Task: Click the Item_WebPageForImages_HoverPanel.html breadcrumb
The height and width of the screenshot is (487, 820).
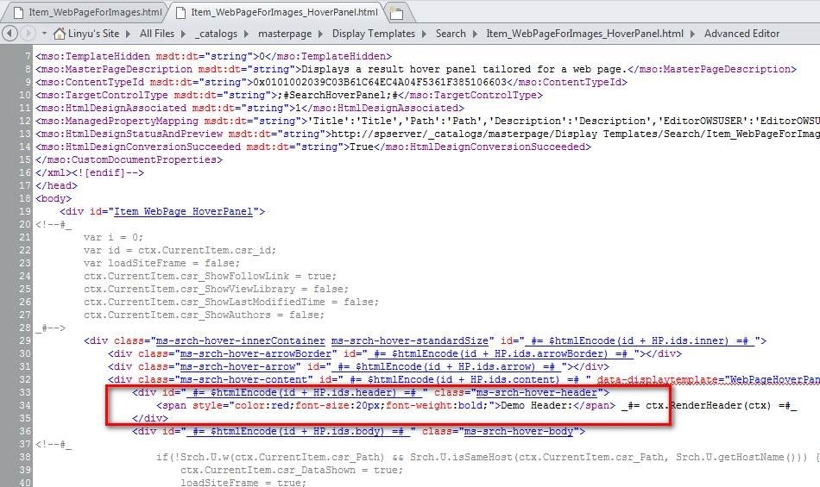Action: click(x=584, y=34)
